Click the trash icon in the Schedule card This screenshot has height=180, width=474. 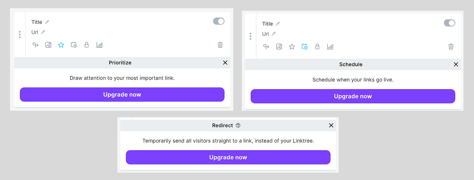[x=451, y=47]
